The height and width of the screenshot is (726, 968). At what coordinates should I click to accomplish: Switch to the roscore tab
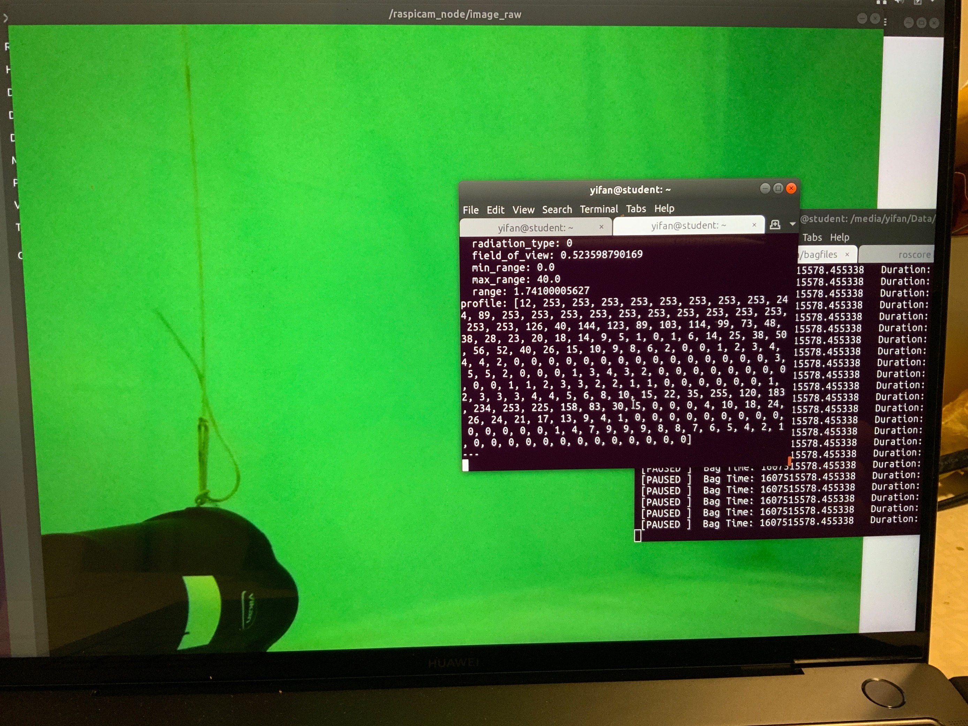(x=914, y=255)
